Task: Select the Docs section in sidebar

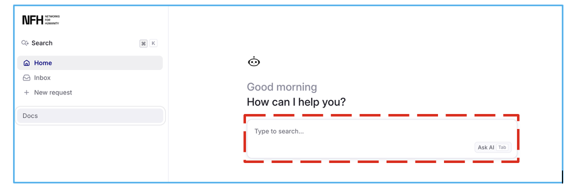Action: pyautogui.click(x=90, y=115)
